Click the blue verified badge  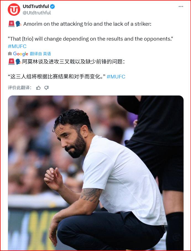[53, 7]
